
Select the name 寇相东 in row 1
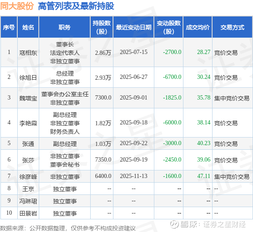click(x=28, y=53)
